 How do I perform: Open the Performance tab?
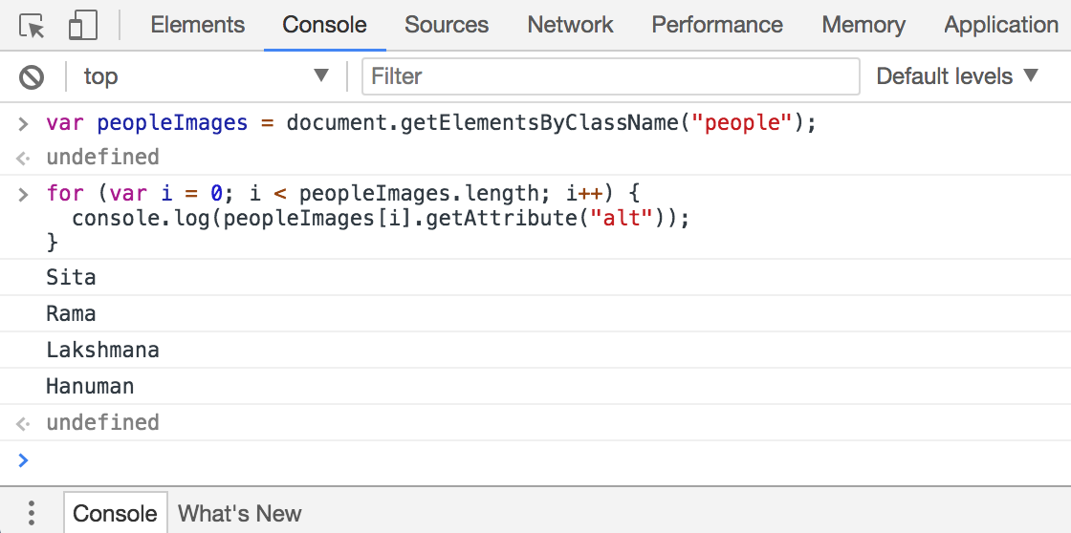717,26
